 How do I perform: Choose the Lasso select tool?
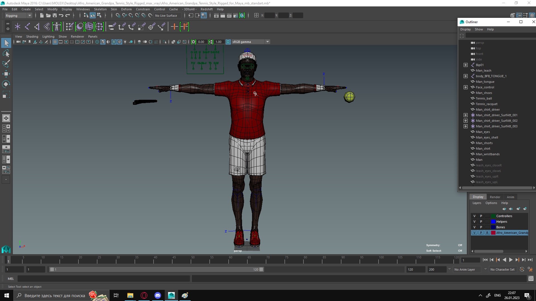click(6, 53)
